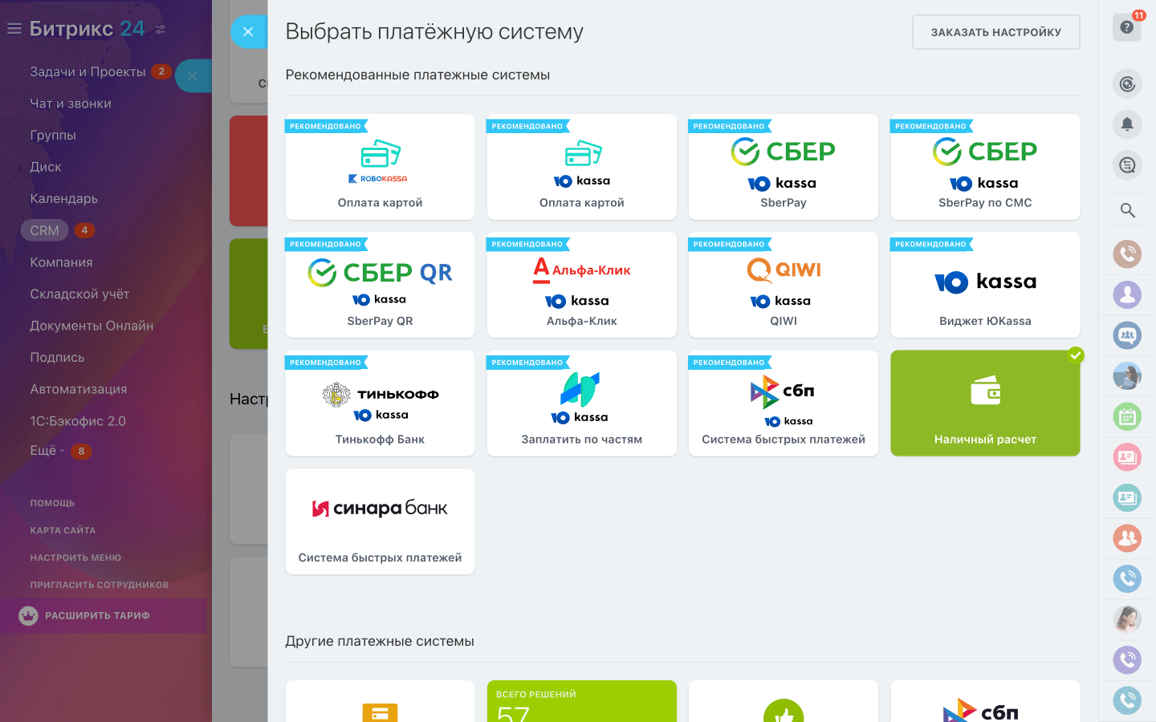Open the landscape photo avatar chat
The height and width of the screenshot is (722, 1156).
(x=1127, y=375)
